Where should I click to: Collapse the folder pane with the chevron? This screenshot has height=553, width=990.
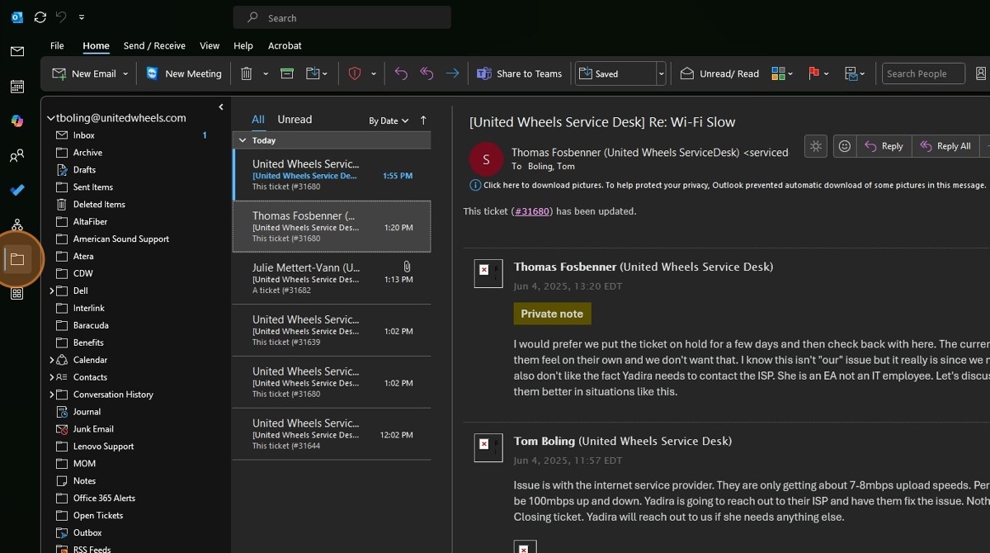click(221, 107)
